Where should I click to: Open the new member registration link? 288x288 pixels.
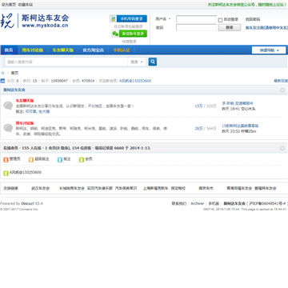click(266, 28)
